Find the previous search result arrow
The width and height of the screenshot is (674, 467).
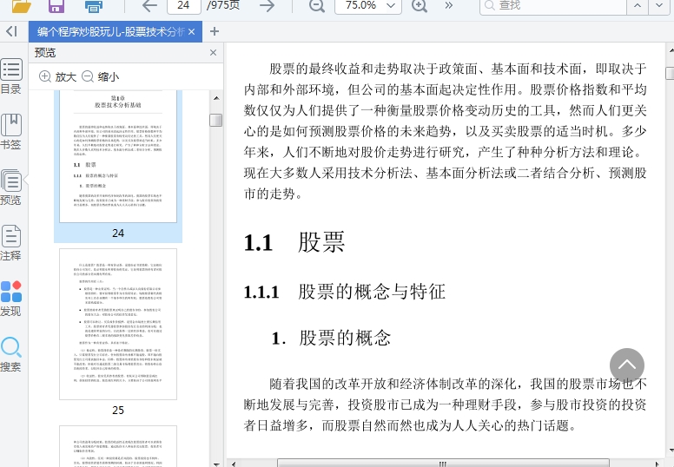click(638, 6)
